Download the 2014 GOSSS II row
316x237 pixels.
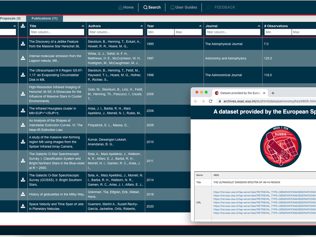[x=23, y=180]
